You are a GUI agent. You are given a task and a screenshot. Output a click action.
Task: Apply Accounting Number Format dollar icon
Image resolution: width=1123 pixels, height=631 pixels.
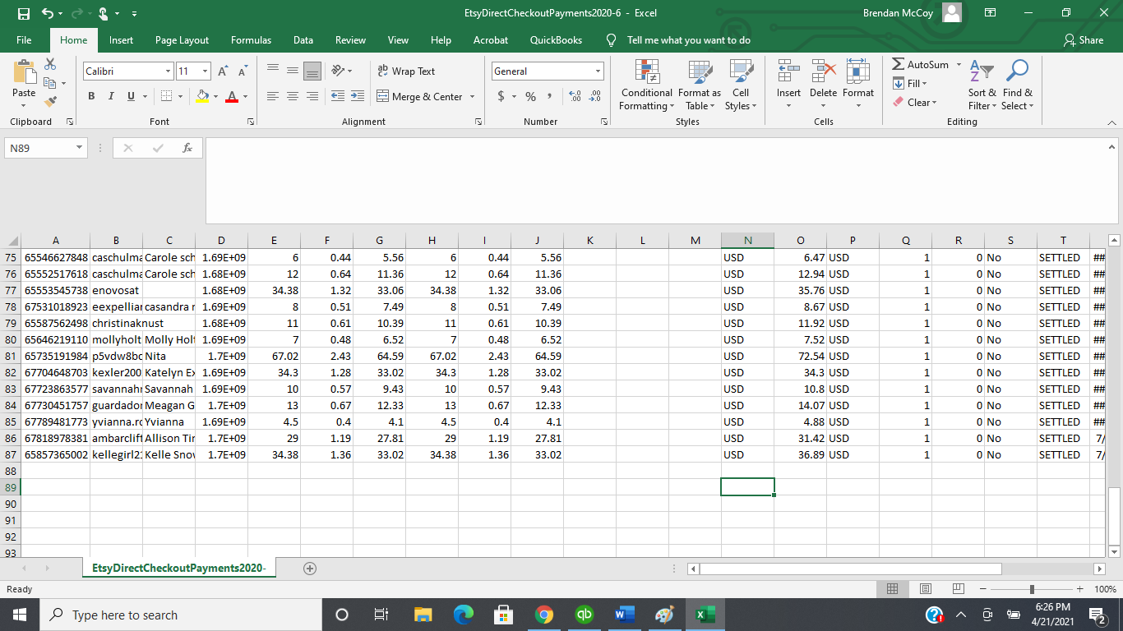coord(501,97)
